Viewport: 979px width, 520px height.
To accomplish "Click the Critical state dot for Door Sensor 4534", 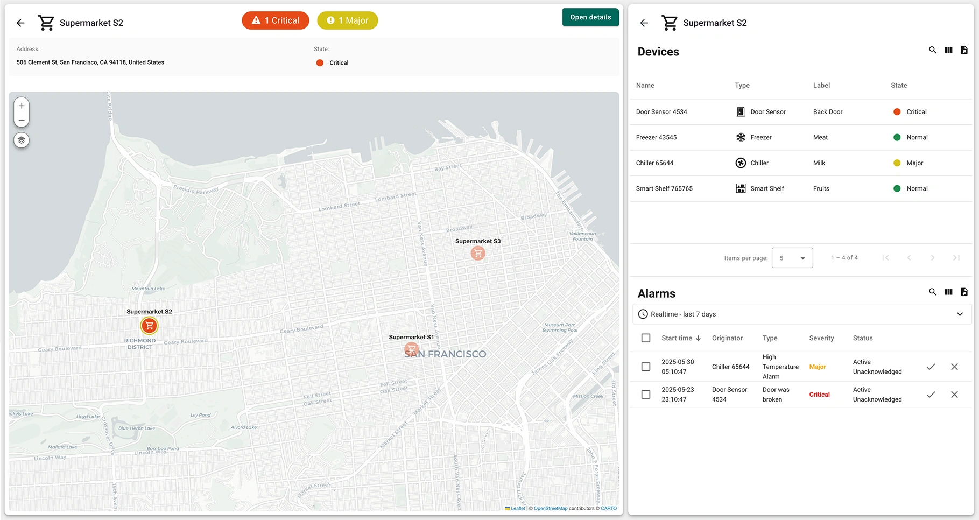I will pyautogui.click(x=897, y=111).
